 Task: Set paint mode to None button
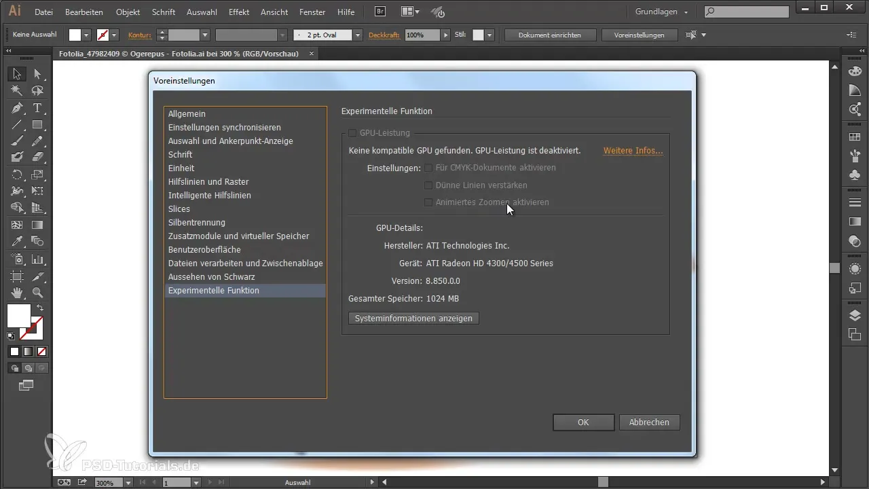pos(41,351)
